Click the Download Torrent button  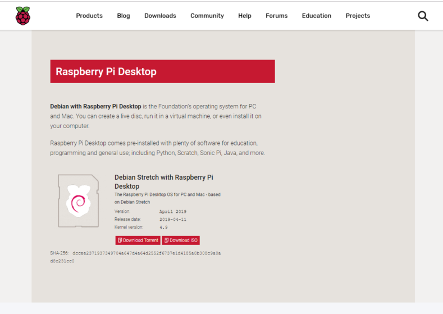coord(138,240)
